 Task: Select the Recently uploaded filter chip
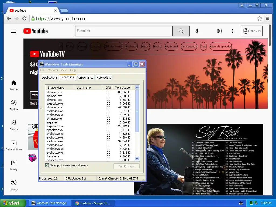pos(221,46)
